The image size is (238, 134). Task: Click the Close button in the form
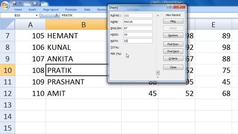pos(173,67)
